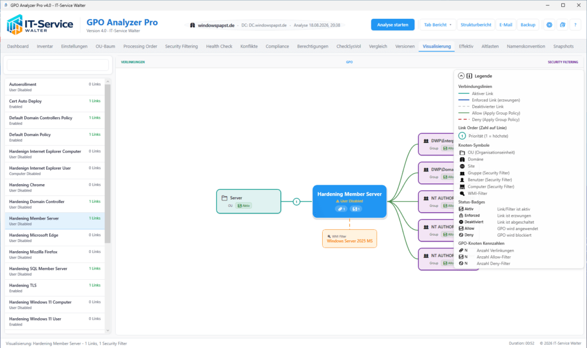Image resolution: width=587 pixels, height=348 pixels.
Task: Select the Health Check tab
Action: click(x=219, y=46)
